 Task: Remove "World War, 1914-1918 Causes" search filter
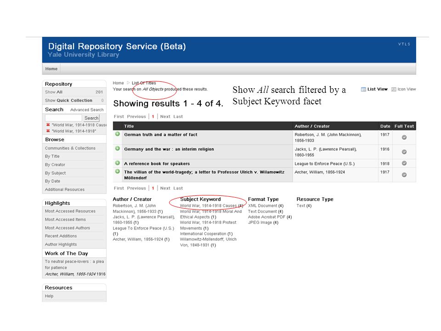click(48, 125)
